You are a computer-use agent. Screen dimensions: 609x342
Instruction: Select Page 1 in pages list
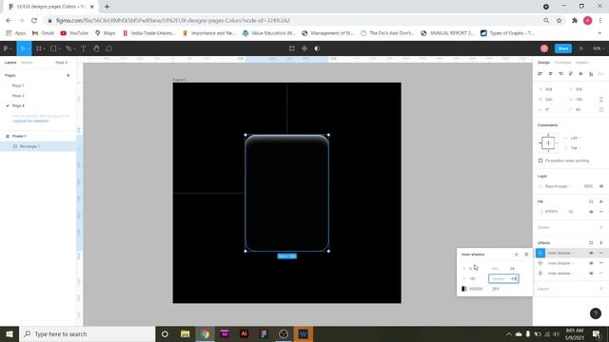coord(18,85)
